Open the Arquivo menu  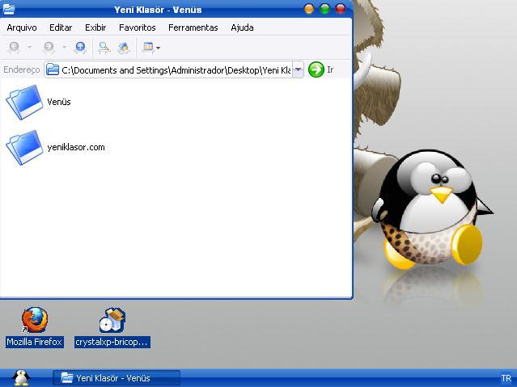(x=21, y=27)
